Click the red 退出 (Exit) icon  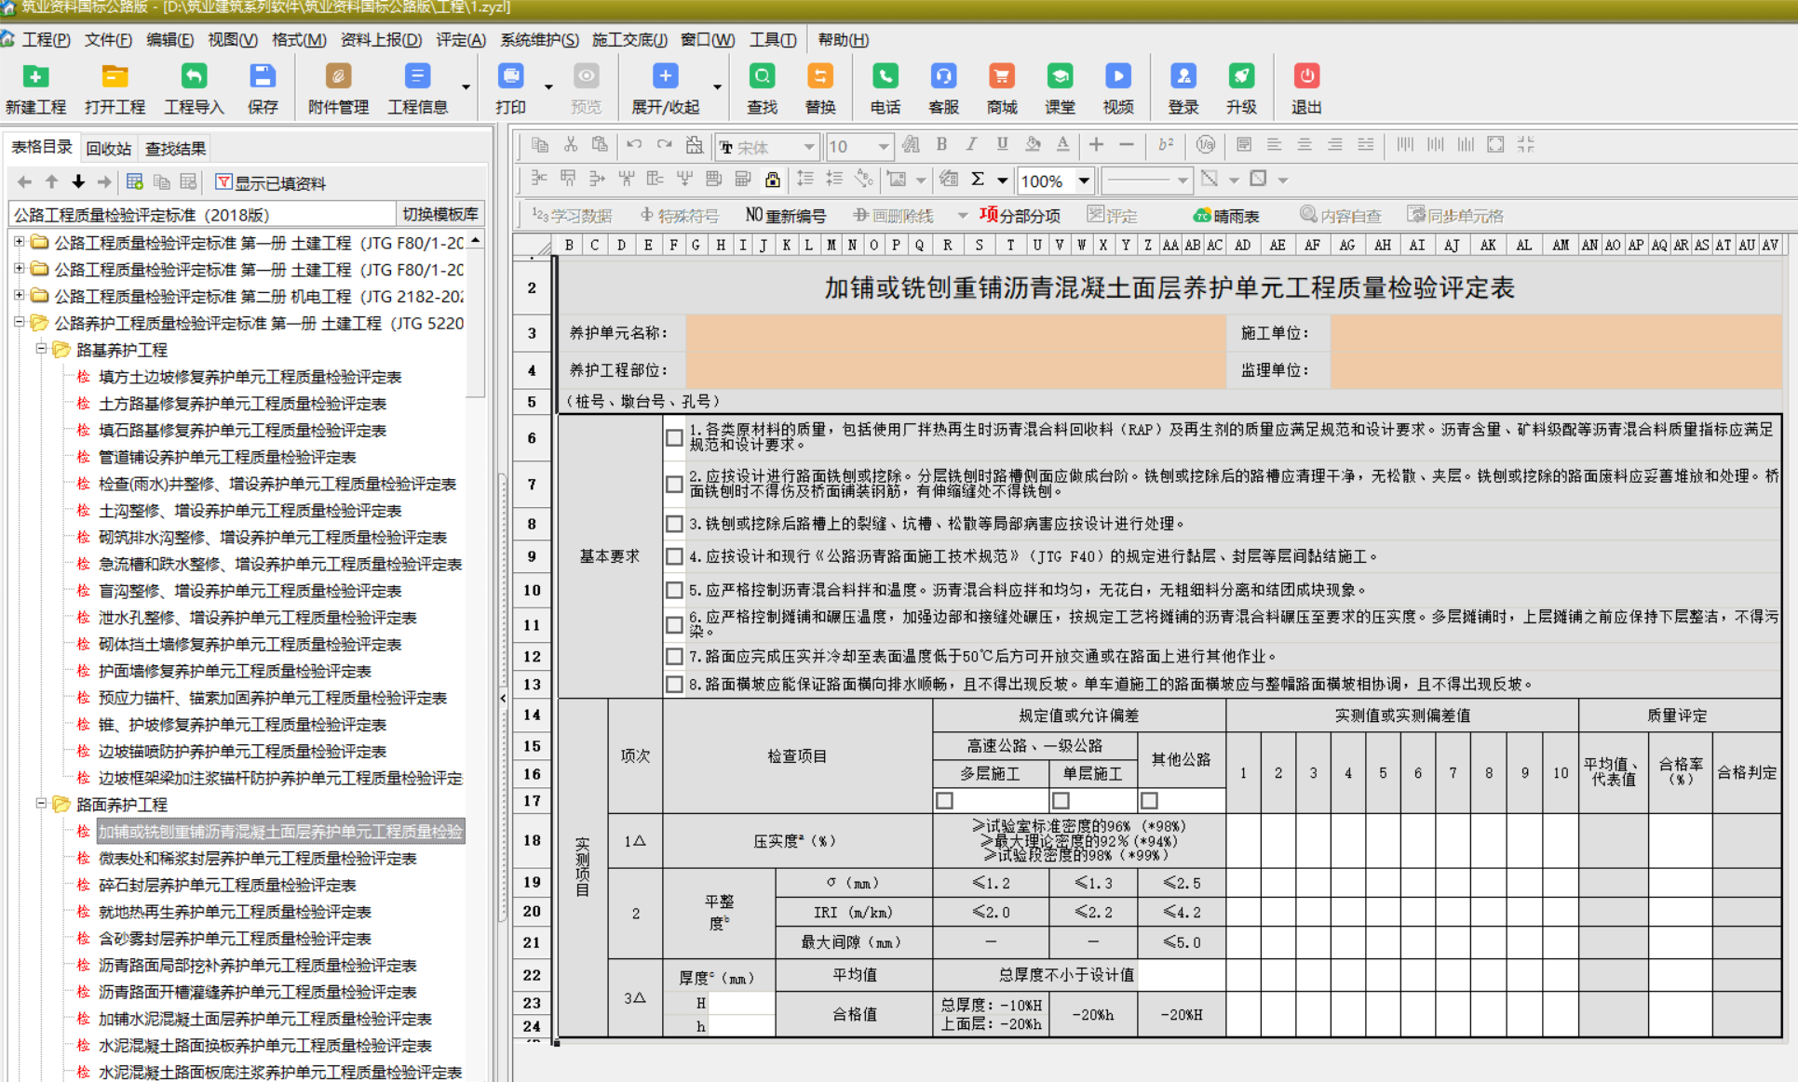pos(1305,77)
